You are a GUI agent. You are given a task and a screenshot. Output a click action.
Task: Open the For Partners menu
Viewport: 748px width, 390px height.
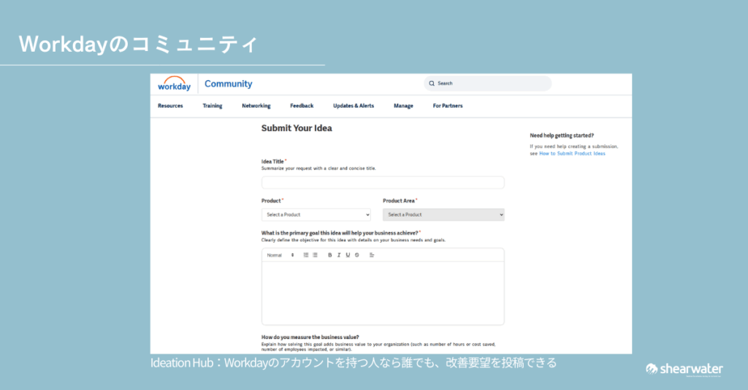[448, 106]
